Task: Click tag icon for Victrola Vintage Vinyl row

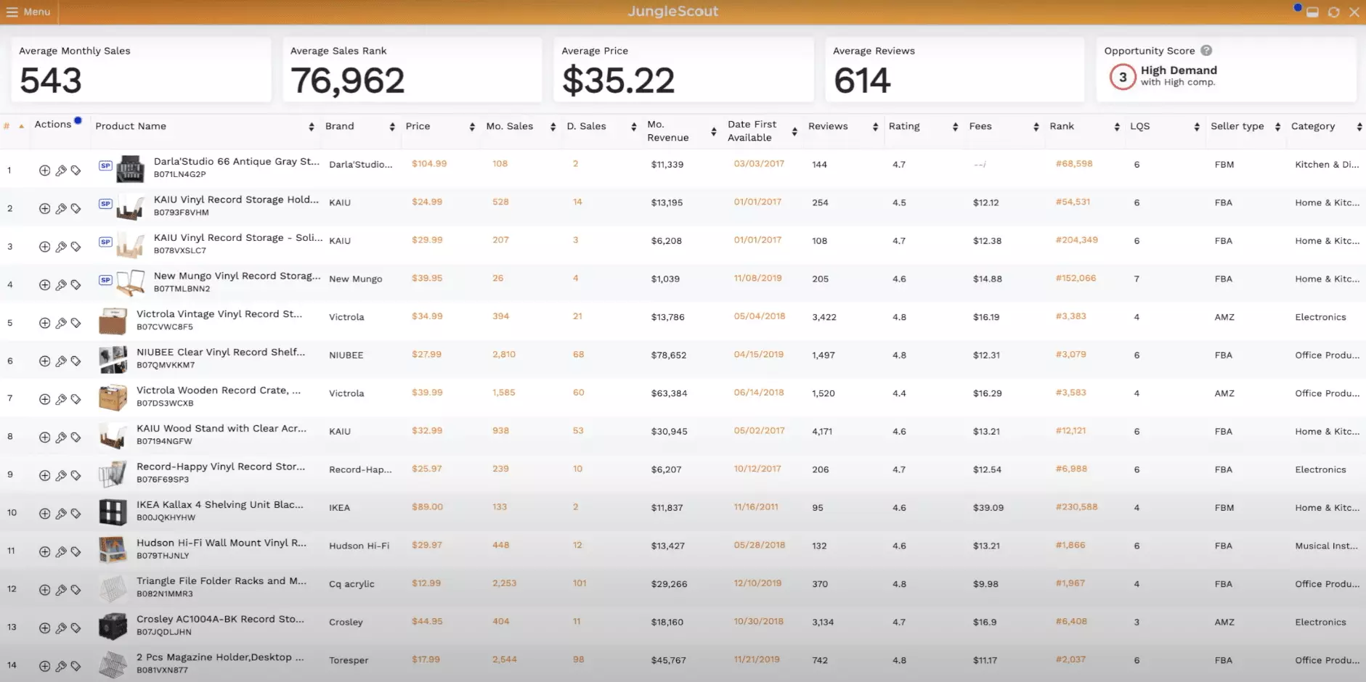Action: pyautogui.click(x=76, y=323)
